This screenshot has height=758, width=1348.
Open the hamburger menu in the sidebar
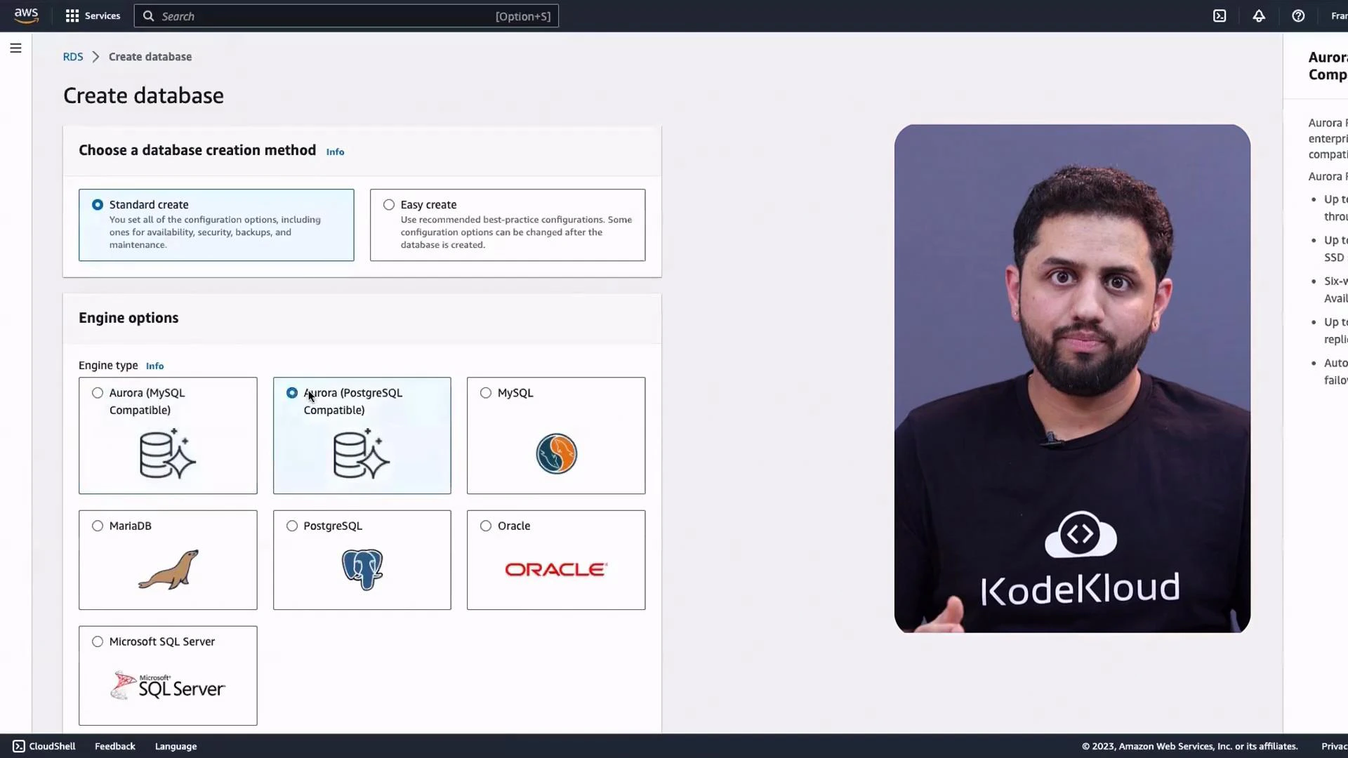pyautogui.click(x=15, y=48)
